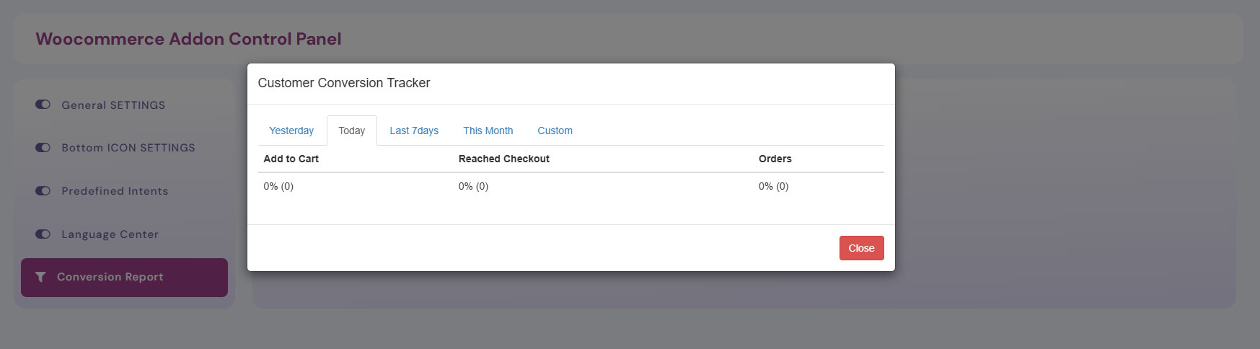Open General SETTINGS in sidebar
1260x349 pixels.
pos(113,105)
